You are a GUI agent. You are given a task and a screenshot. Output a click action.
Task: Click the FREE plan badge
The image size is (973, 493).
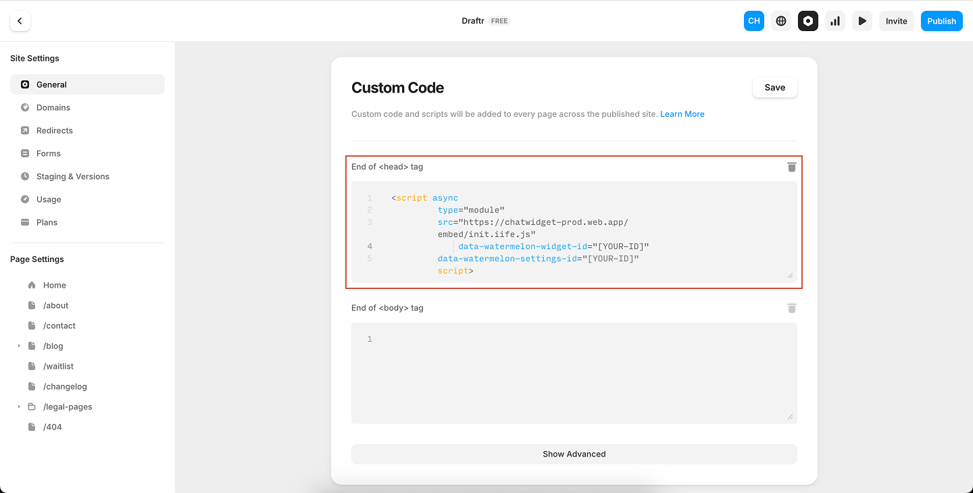[x=499, y=21]
